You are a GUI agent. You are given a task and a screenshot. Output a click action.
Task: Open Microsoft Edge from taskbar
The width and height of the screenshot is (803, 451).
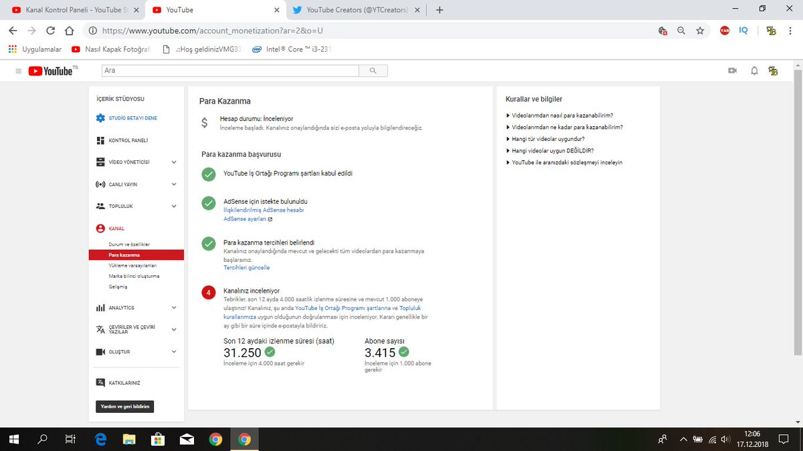101,439
